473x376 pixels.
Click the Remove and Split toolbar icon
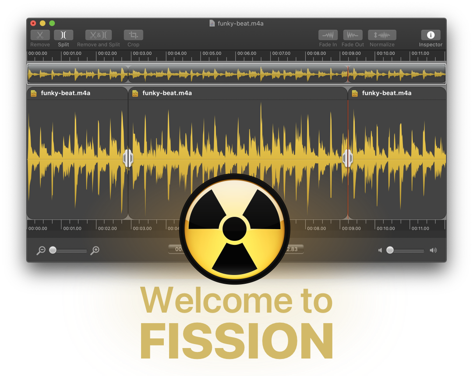[x=99, y=35]
